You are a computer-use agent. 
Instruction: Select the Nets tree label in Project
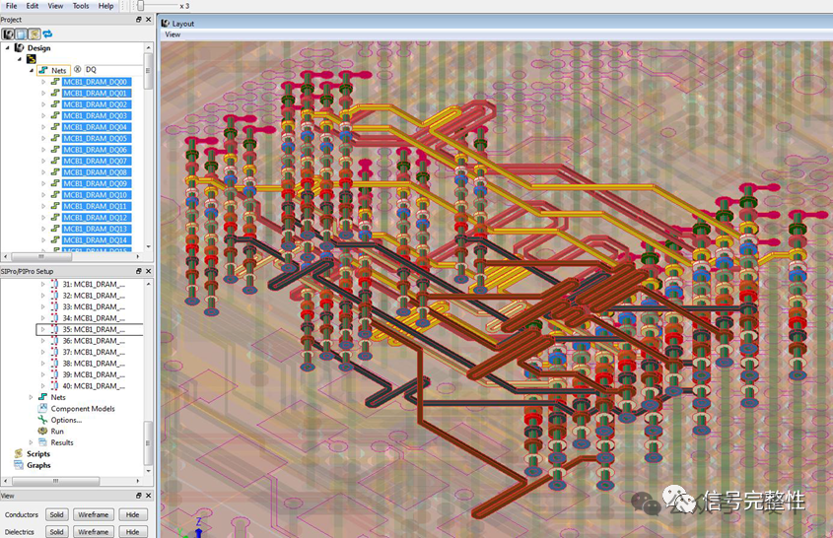tap(58, 70)
